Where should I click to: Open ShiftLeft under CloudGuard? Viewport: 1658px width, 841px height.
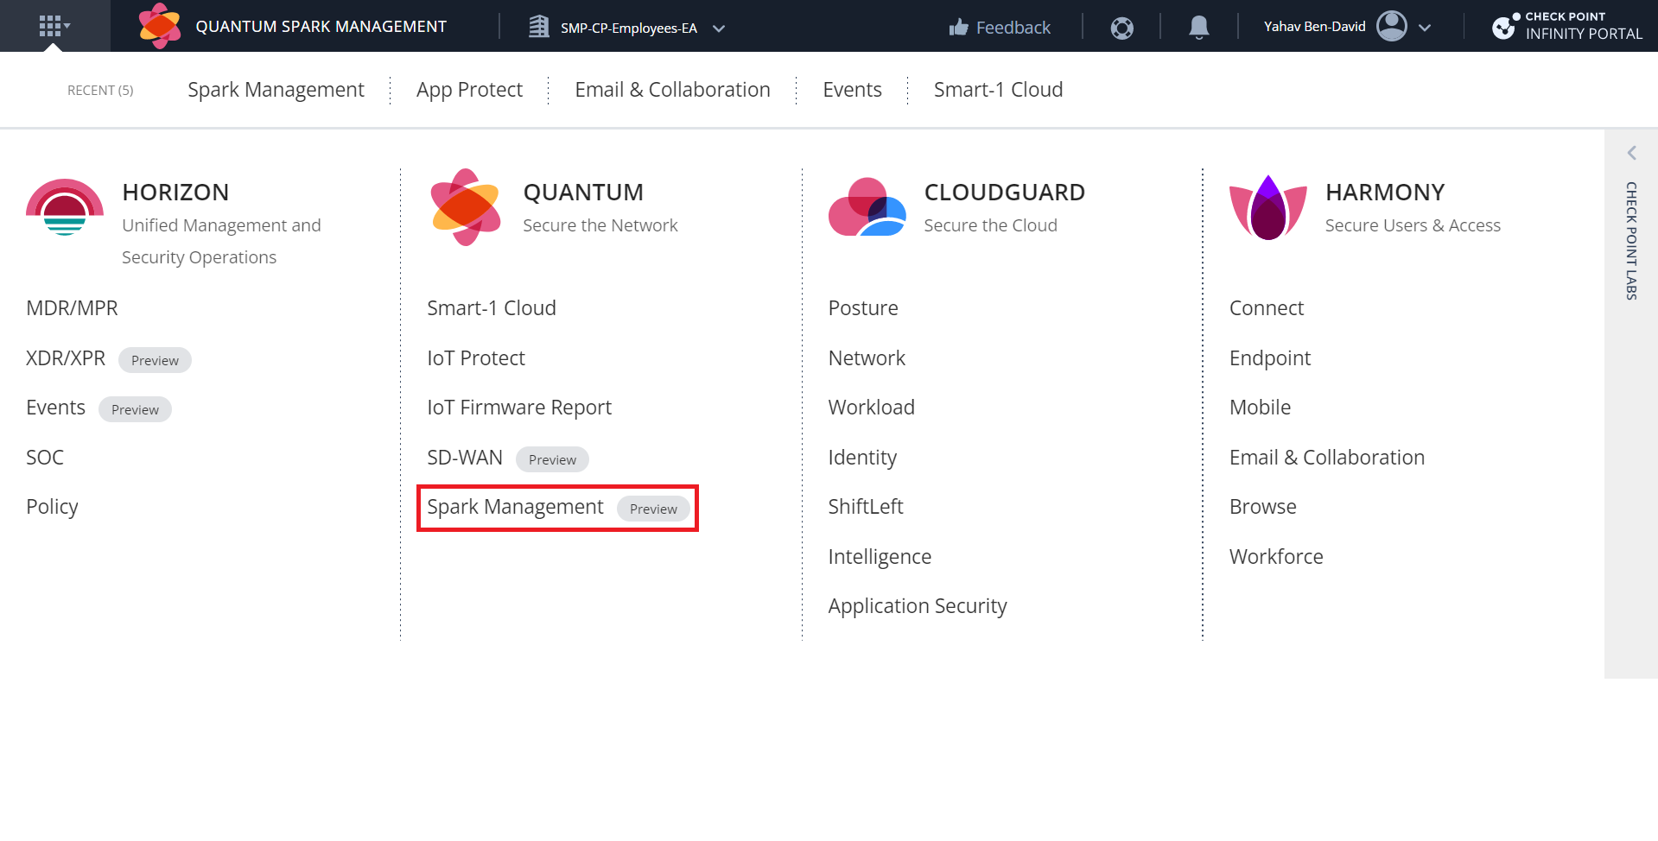866,507
